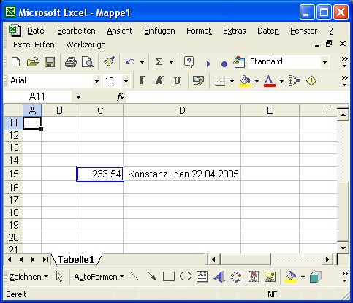Screen dimensions: 353x303
Task: Open the AutoFormen menu button
Action: click(99, 277)
